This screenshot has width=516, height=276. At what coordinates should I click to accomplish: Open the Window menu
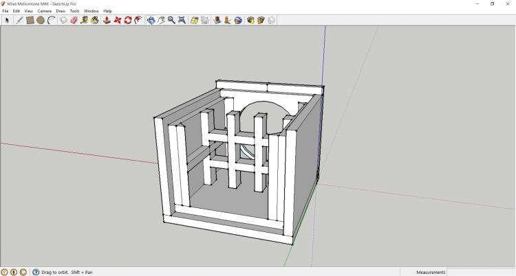click(92, 11)
